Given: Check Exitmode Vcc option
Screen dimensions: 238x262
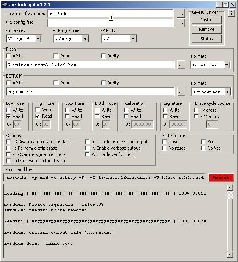Looking at the screenshot, I should point(203,142).
